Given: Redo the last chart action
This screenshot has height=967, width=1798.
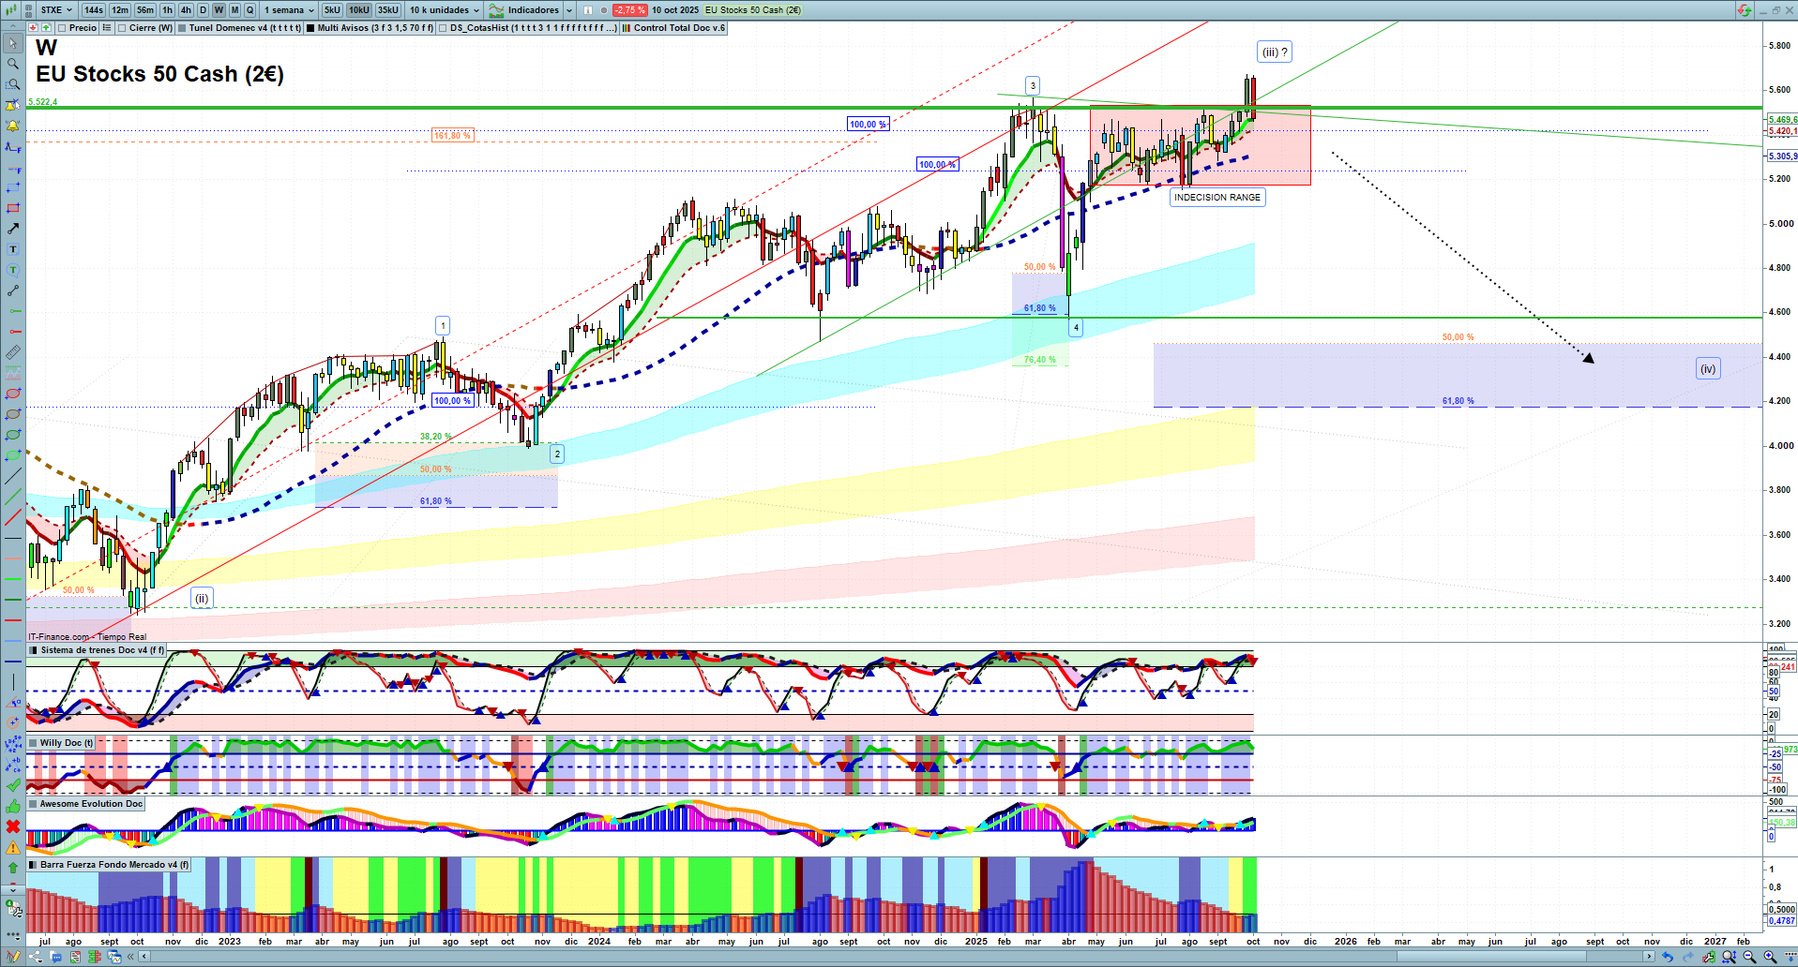Looking at the screenshot, I should 1687,957.
